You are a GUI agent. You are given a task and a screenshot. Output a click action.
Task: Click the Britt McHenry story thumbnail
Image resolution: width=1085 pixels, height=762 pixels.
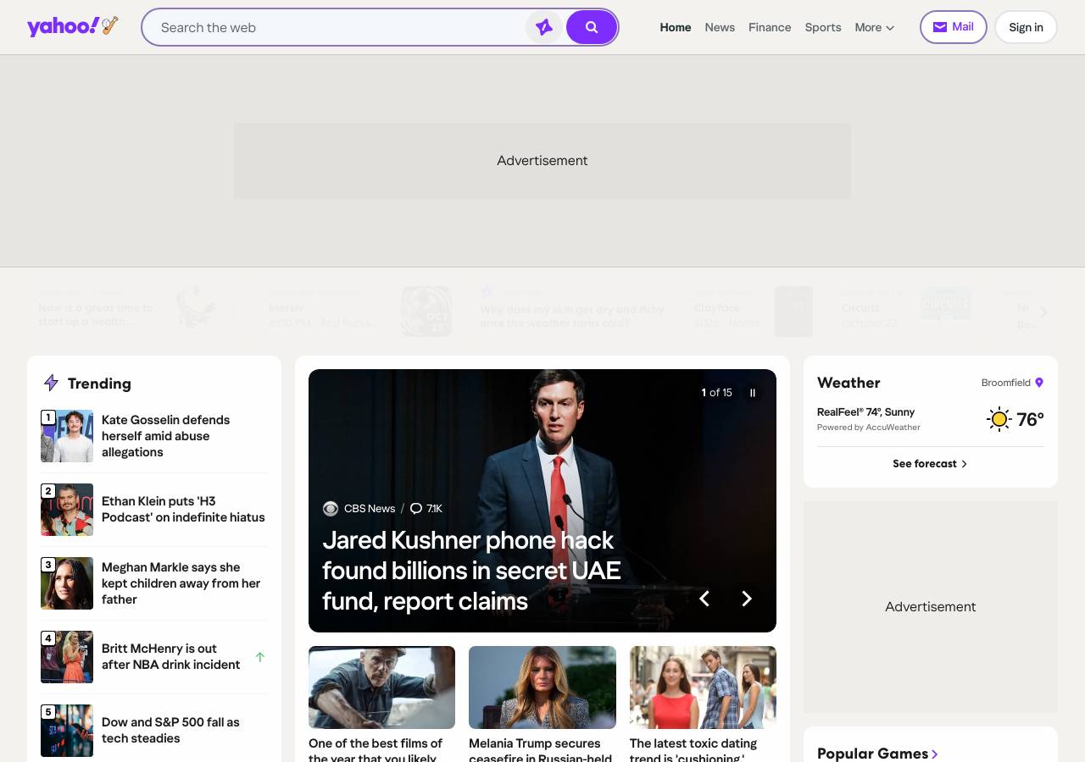tap(67, 657)
